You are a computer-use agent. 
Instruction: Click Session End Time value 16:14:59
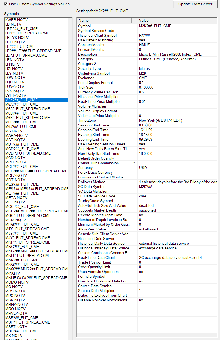pos(146,130)
